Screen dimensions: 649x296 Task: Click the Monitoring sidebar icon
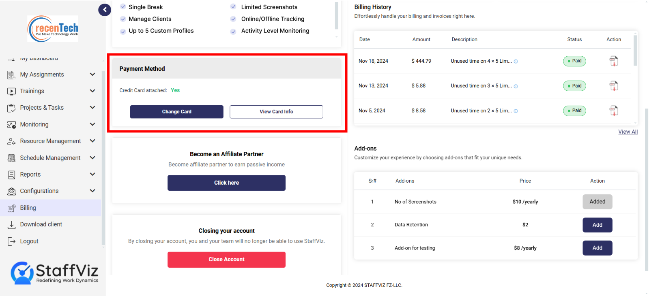tap(11, 125)
